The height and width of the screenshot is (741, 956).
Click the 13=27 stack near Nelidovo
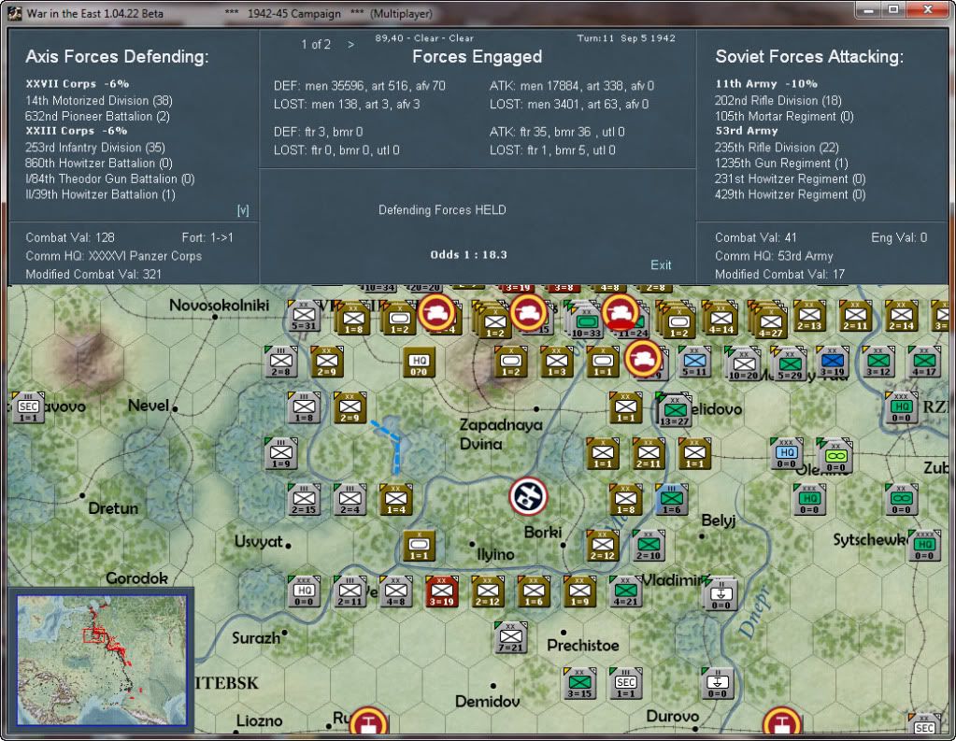point(675,410)
